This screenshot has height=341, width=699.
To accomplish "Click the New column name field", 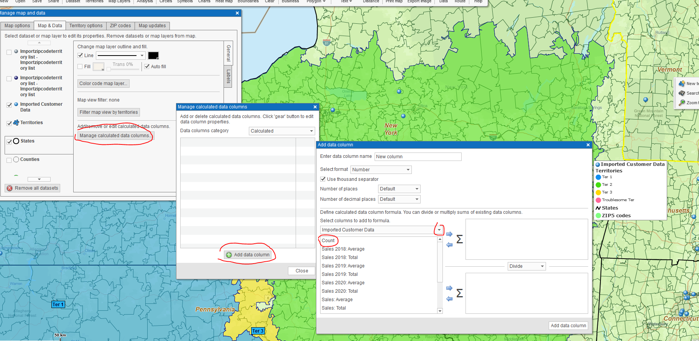I will click(x=418, y=157).
